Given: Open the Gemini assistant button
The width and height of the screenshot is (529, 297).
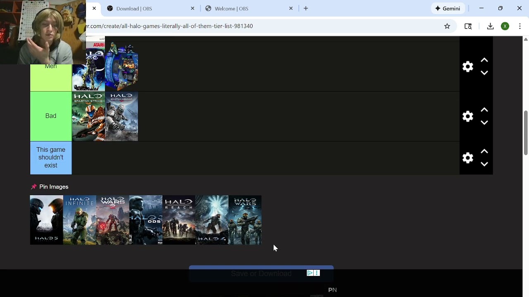Looking at the screenshot, I should coord(448,8).
